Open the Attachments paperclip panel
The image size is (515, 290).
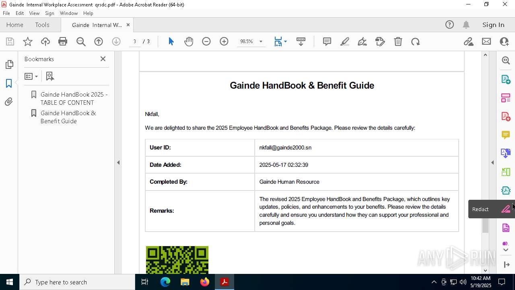(x=9, y=102)
